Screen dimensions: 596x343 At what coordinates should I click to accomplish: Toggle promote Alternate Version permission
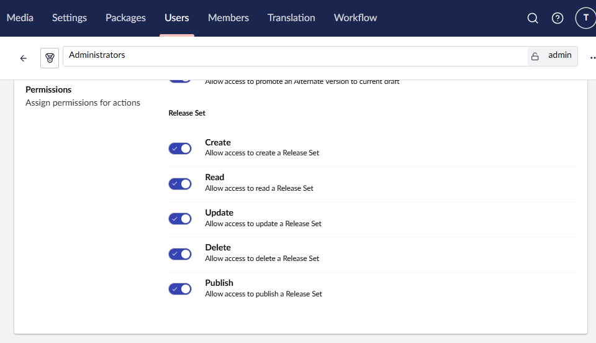180,80
